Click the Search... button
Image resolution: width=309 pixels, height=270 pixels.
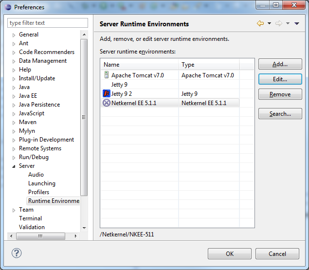(280, 113)
